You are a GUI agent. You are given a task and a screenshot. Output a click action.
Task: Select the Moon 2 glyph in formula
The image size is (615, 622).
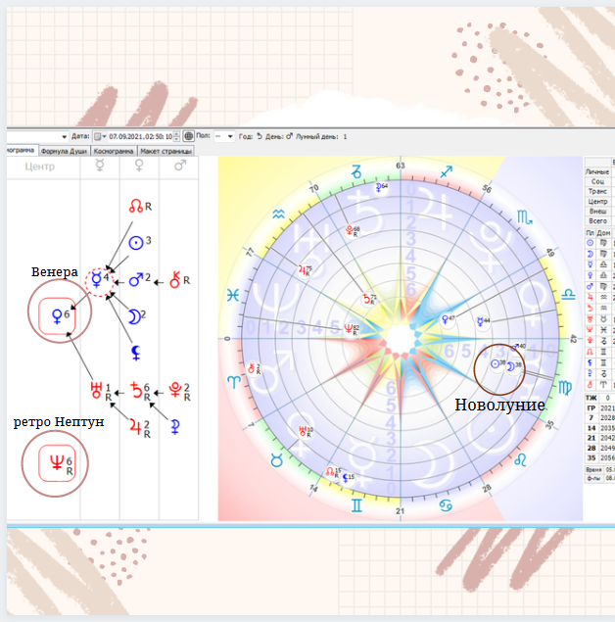pos(137,316)
